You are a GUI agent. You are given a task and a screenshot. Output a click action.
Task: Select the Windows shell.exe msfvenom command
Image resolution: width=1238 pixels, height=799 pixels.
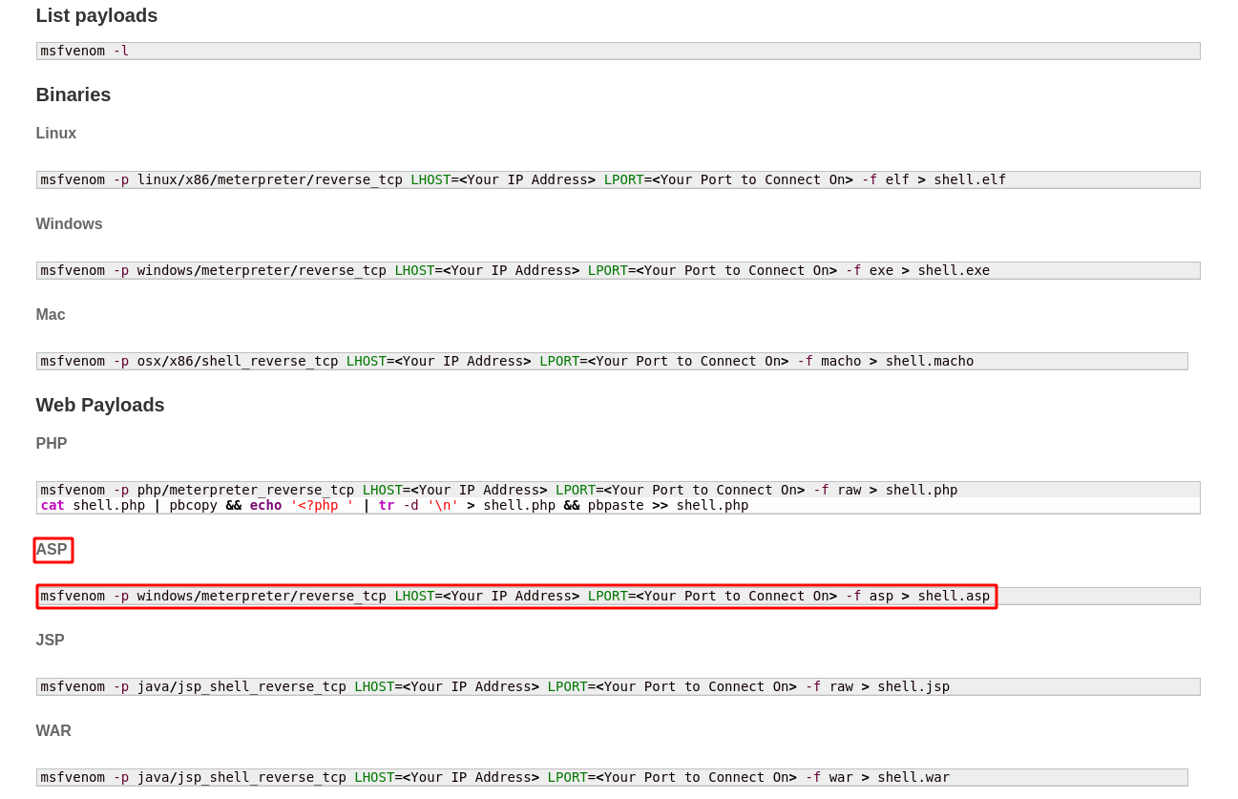click(618, 270)
